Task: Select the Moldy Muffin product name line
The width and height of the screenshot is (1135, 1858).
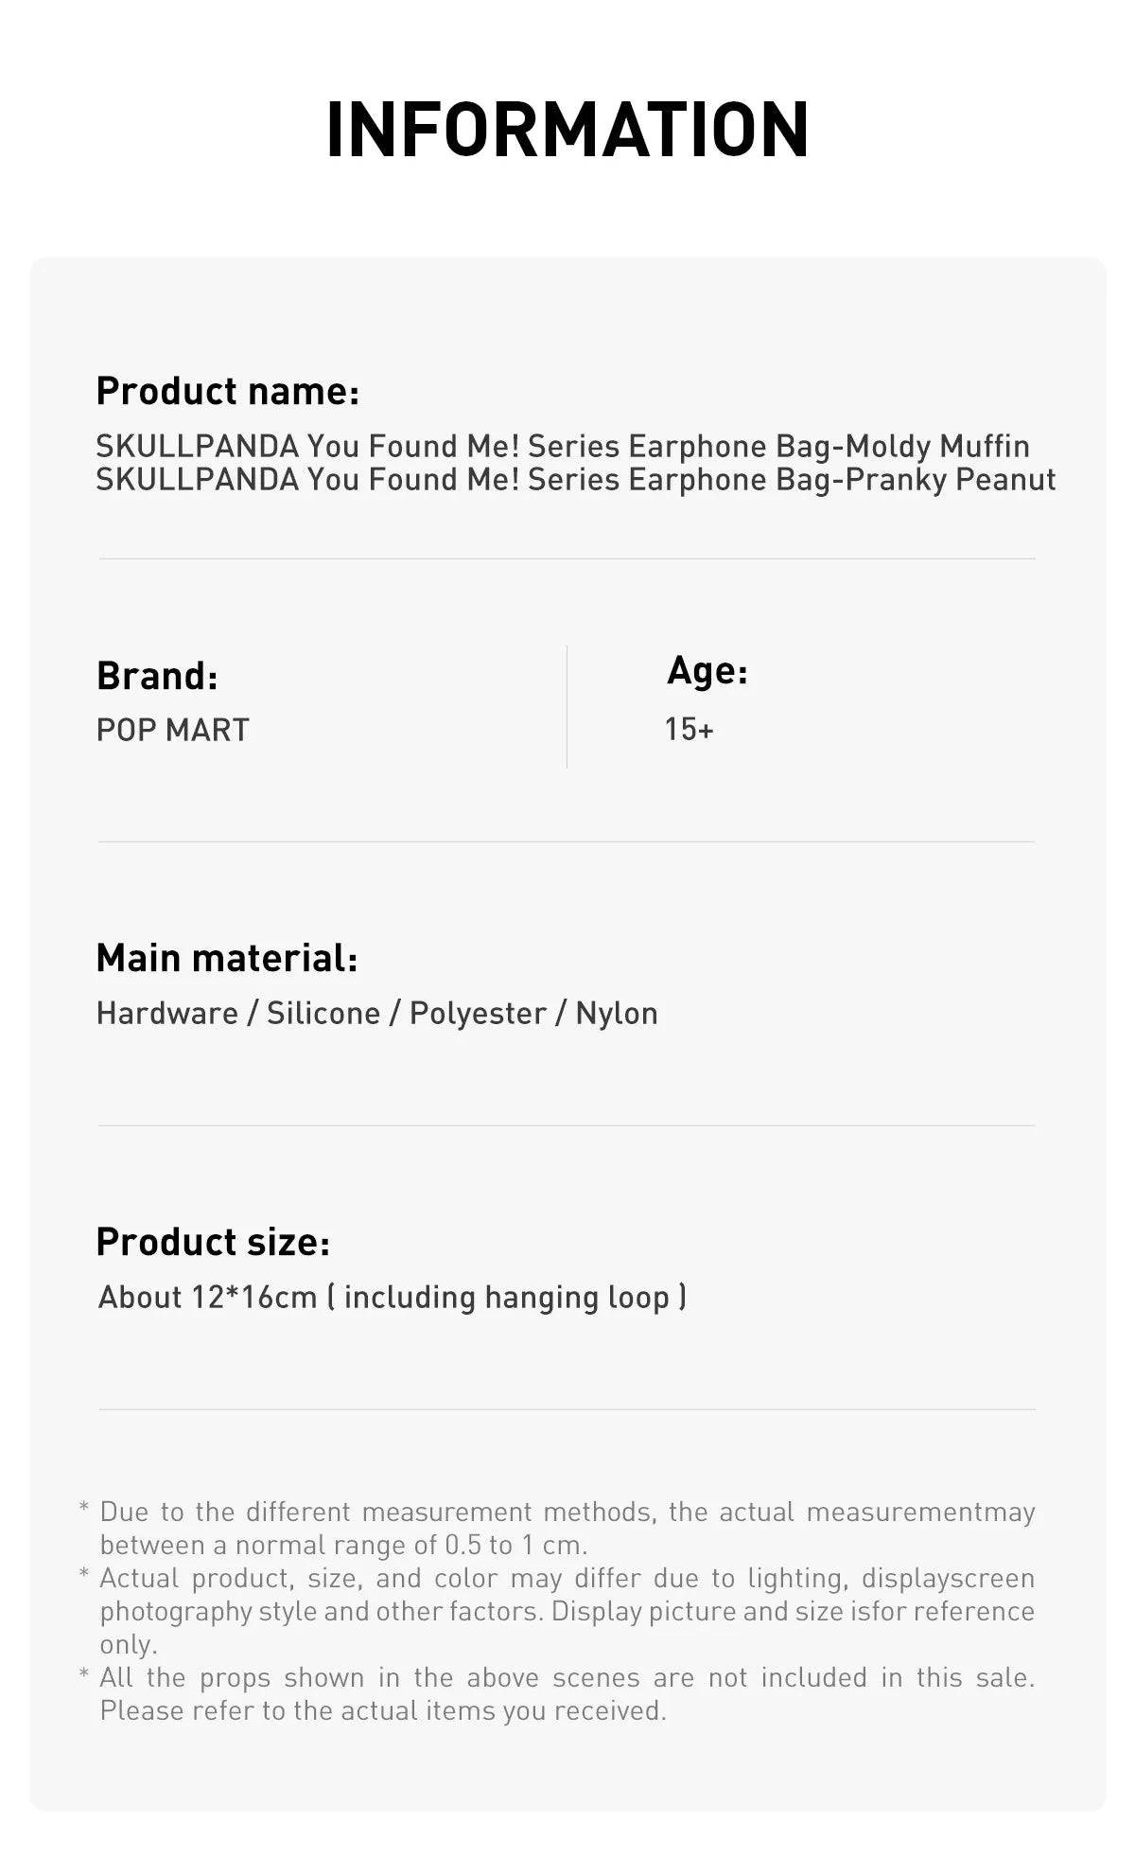Action: click(563, 446)
